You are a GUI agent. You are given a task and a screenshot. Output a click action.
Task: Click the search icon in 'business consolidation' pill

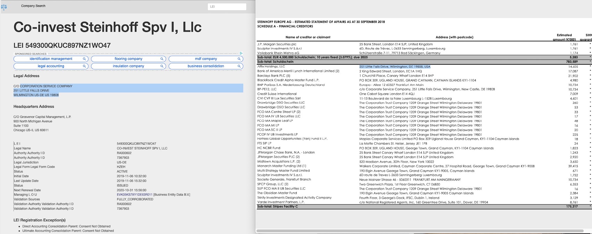point(239,66)
